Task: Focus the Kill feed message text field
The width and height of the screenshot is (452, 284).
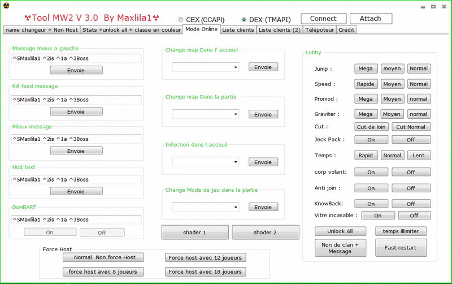Action: click(76, 100)
